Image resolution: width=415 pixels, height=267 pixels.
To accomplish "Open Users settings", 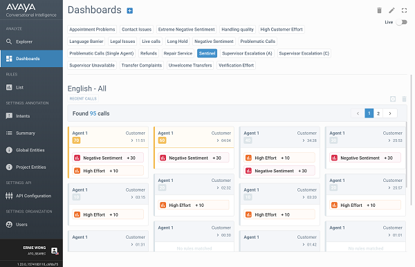I will point(32,224).
